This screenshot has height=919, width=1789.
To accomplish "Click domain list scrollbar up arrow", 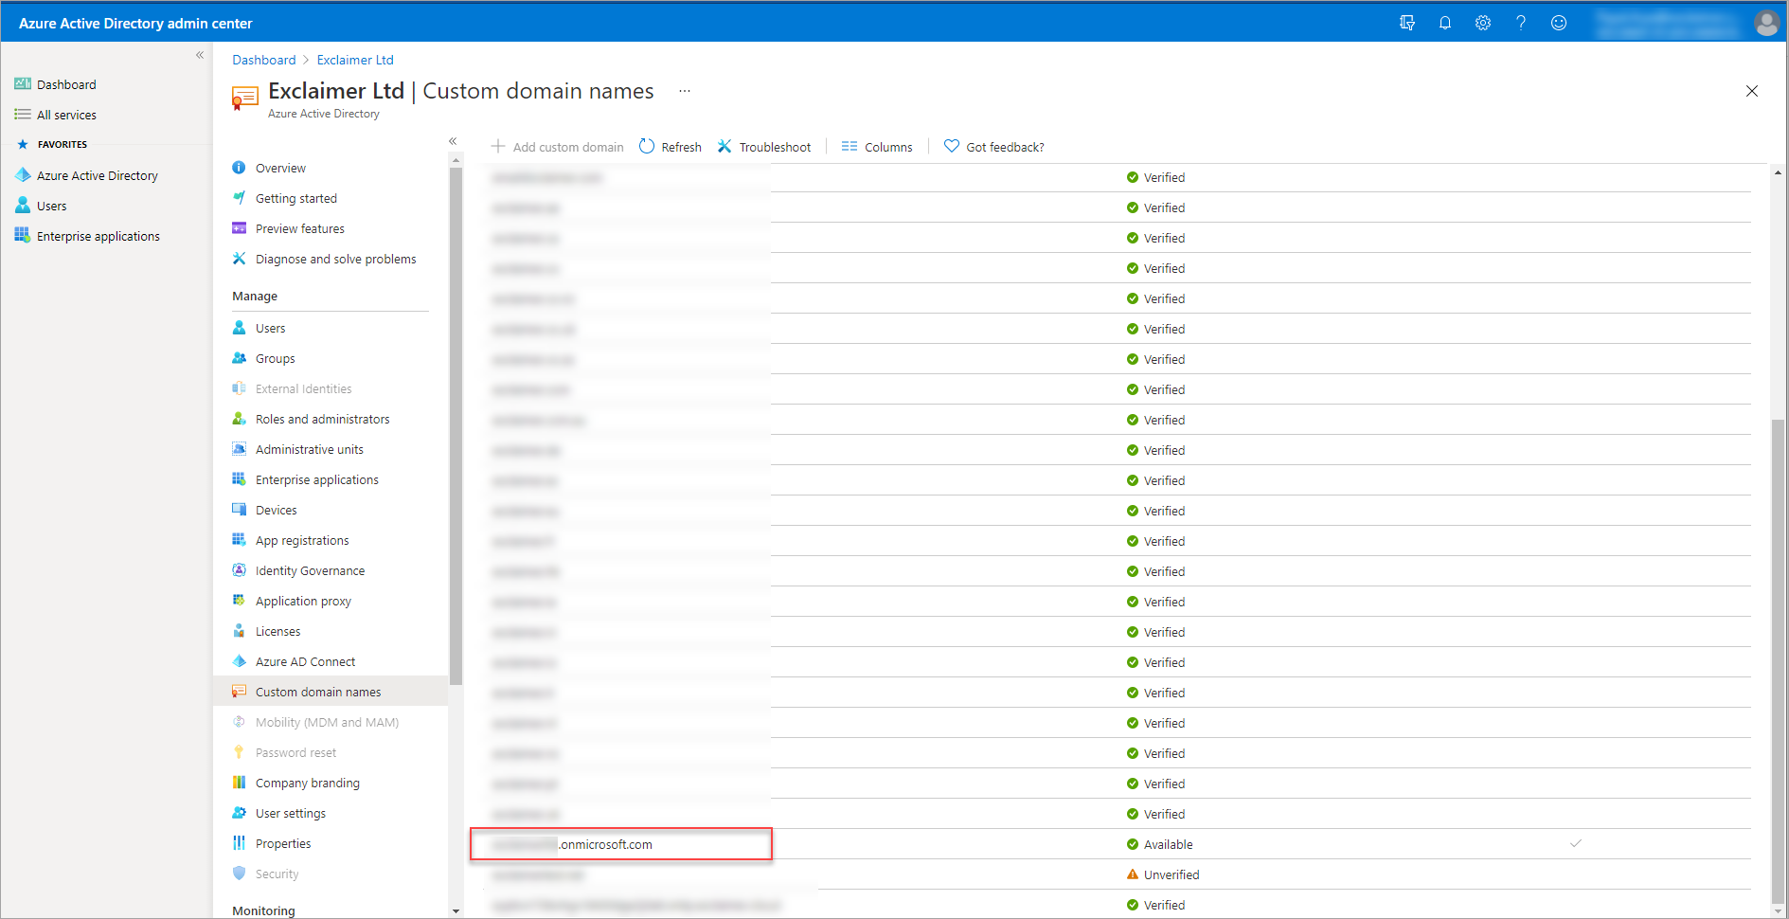I will click(1778, 172).
